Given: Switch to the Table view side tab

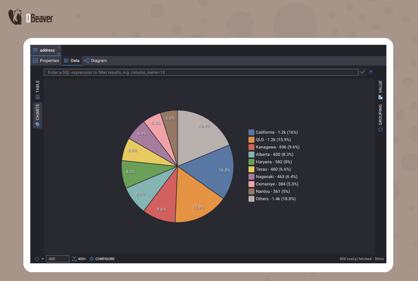Looking at the screenshot, I should [x=37, y=90].
